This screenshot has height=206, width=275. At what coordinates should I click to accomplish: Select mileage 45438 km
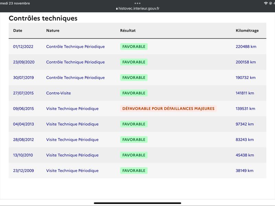pos(245,155)
